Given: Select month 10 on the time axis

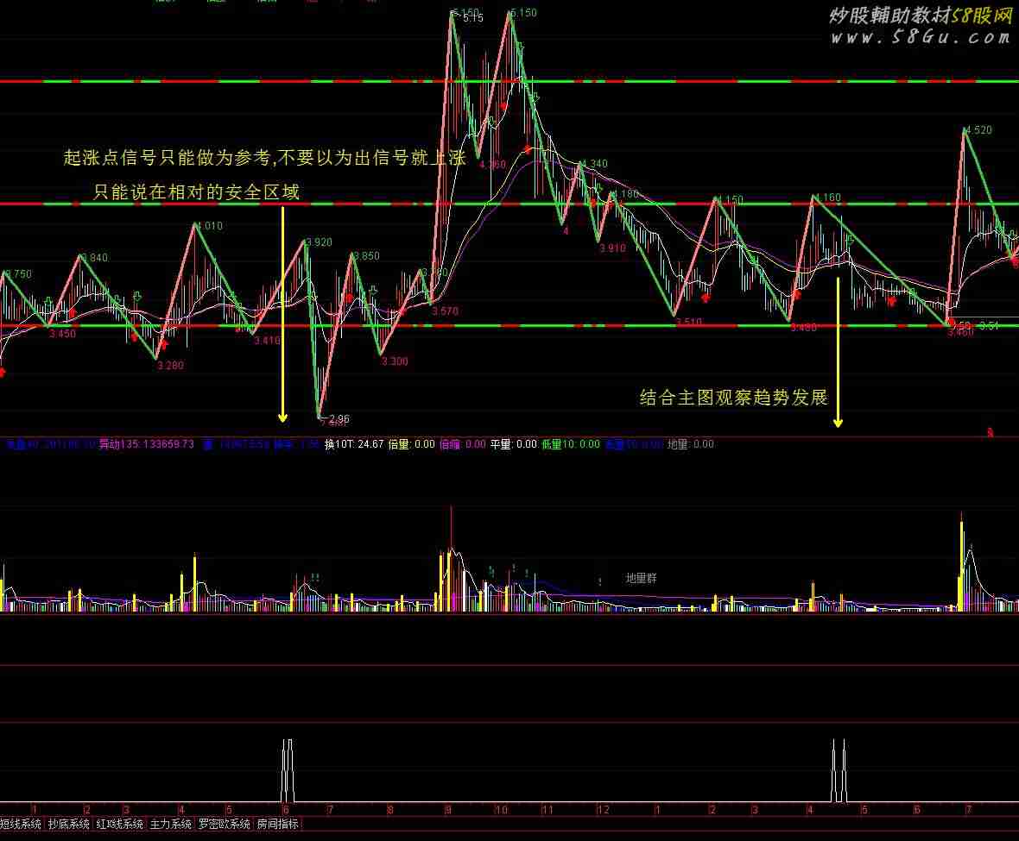Looking at the screenshot, I should (501, 810).
